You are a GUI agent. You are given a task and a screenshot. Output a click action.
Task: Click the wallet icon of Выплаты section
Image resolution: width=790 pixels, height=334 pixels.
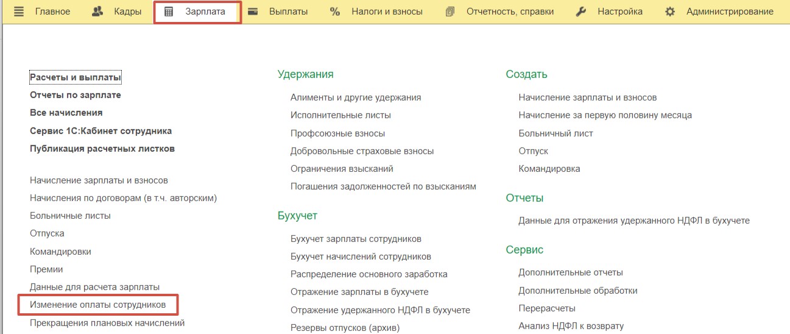point(253,12)
